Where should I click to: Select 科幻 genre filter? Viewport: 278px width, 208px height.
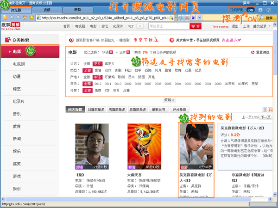point(128,70)
